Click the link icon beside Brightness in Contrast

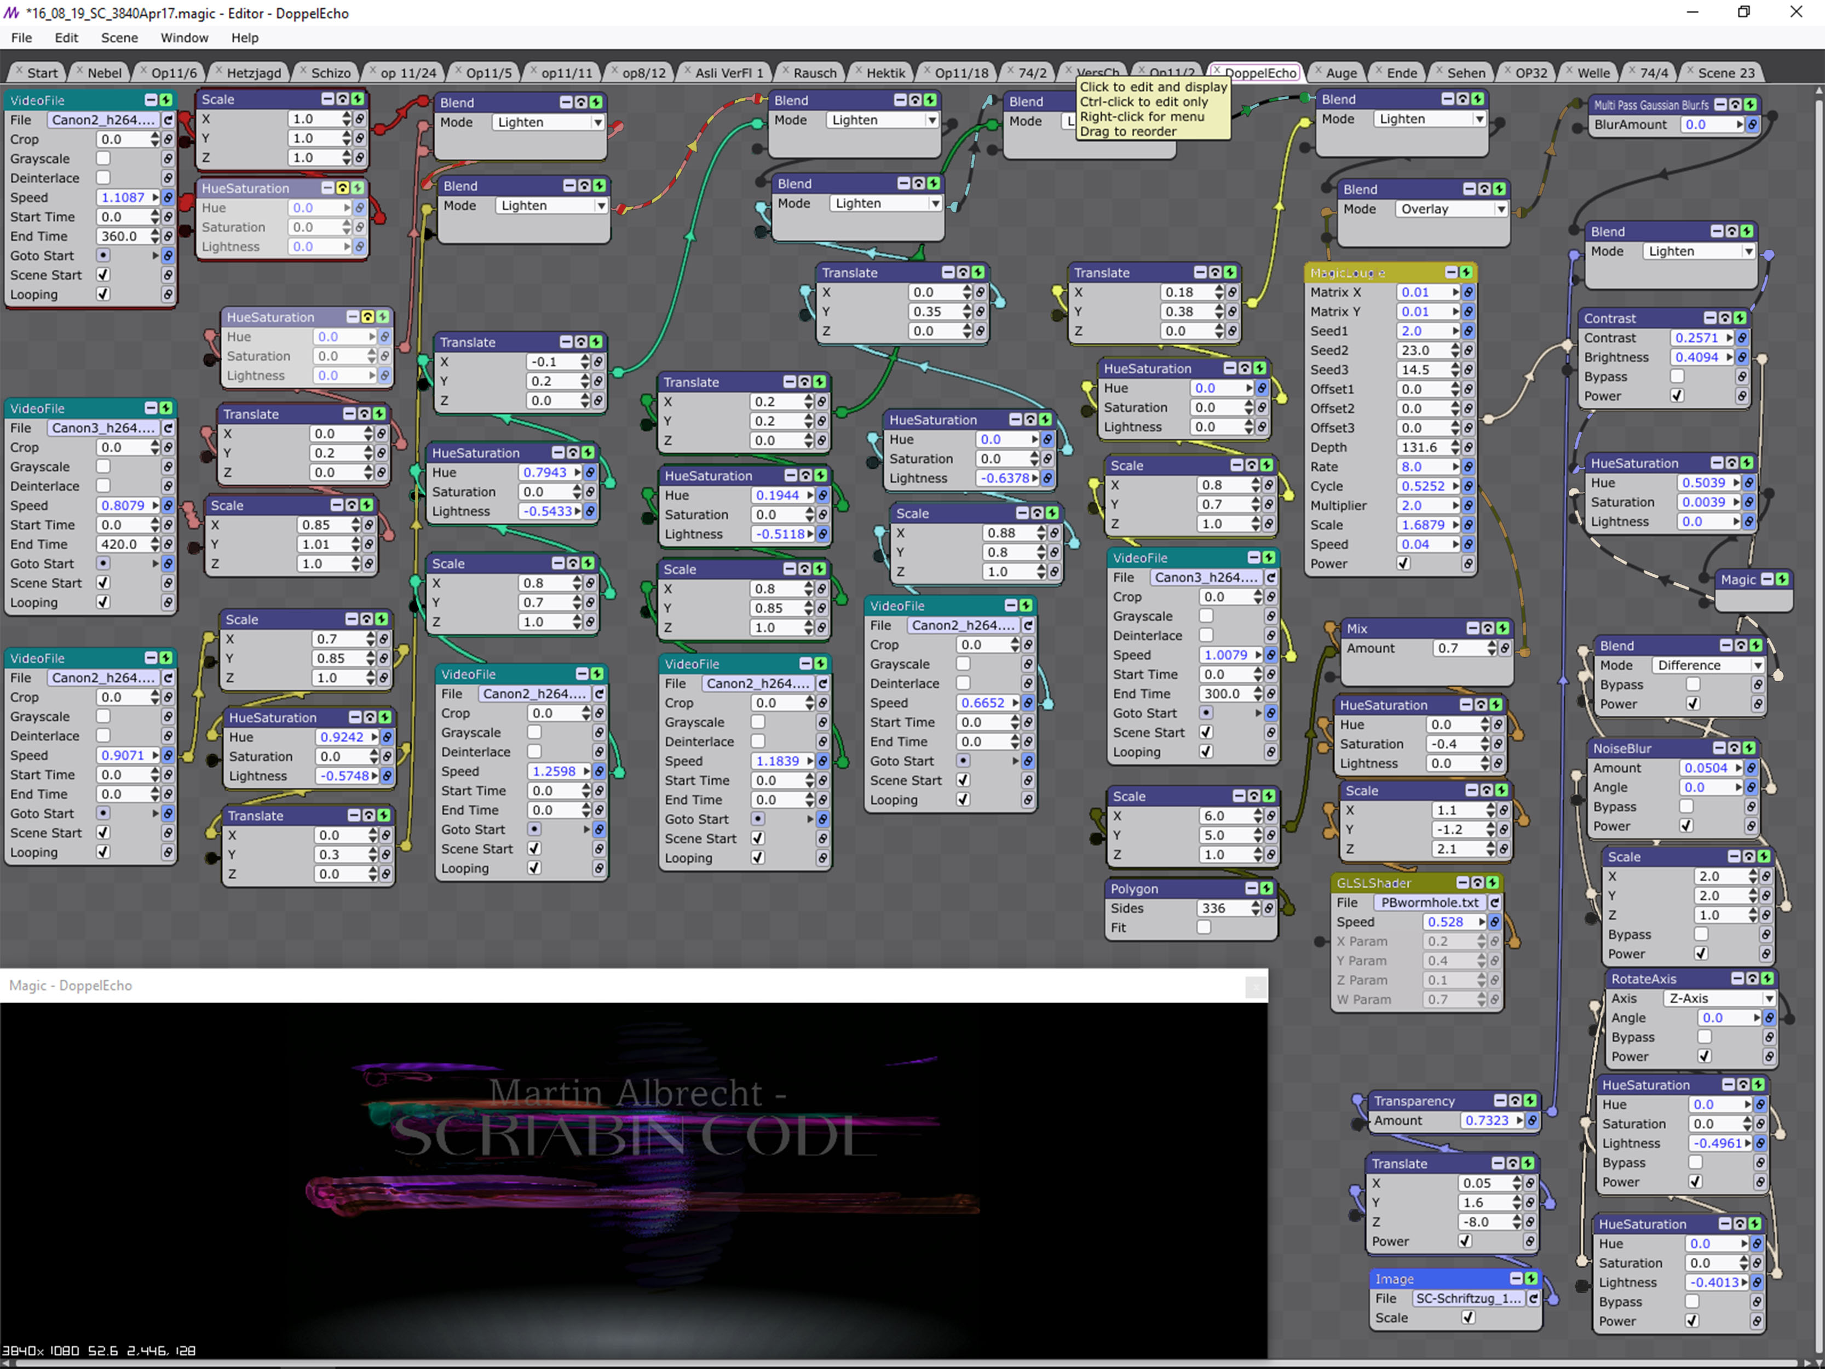(1742, 358)
